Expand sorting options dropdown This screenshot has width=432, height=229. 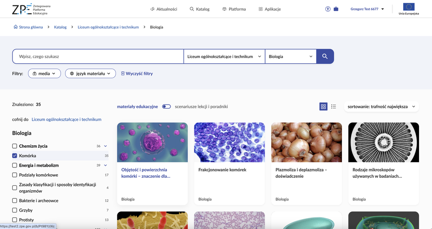pyautogui.click(x=381, y=106)
